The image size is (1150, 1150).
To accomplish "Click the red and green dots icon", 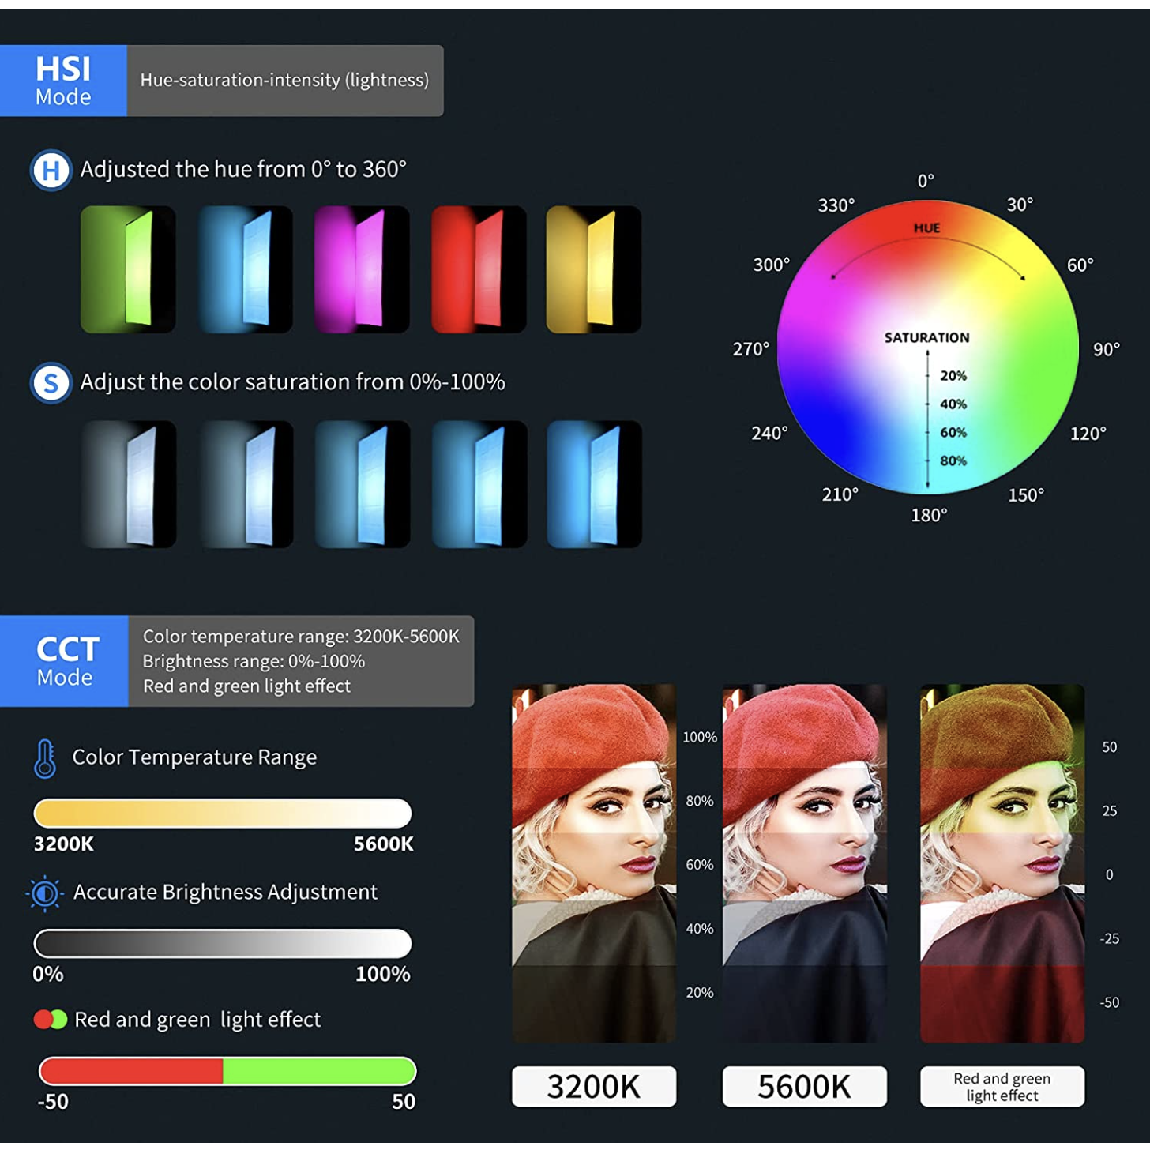I will coord(50,1020).
